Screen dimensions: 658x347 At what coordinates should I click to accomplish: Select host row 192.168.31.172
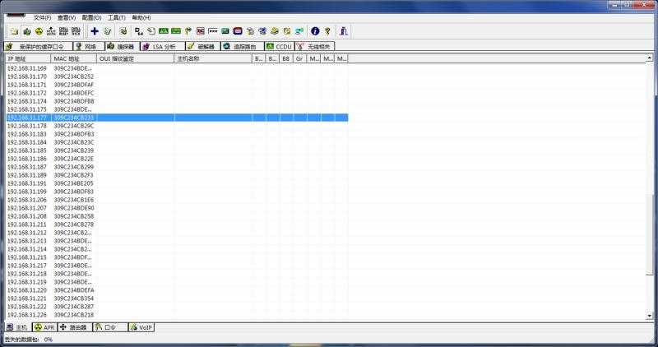pos(177,93)
